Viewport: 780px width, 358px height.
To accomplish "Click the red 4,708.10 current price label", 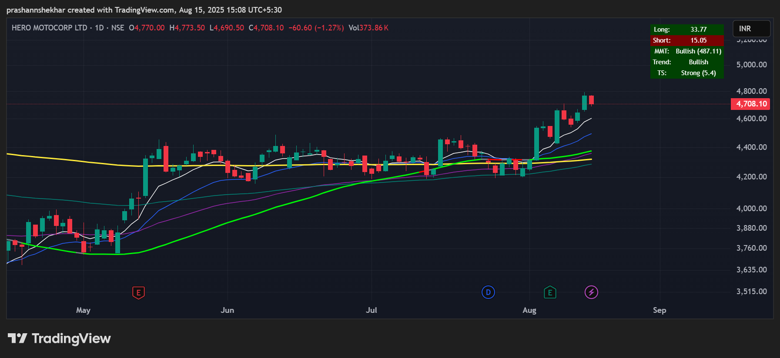I will click(750, 104).
